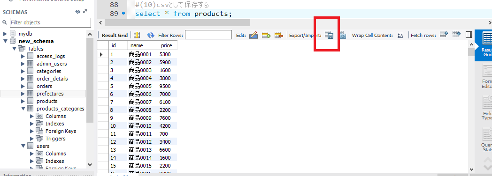Expand the orders table node

[23, 86]
